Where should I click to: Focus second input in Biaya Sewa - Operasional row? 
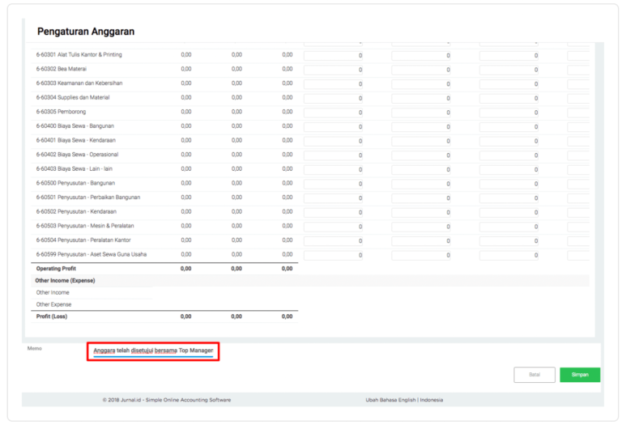coord(422,155)
